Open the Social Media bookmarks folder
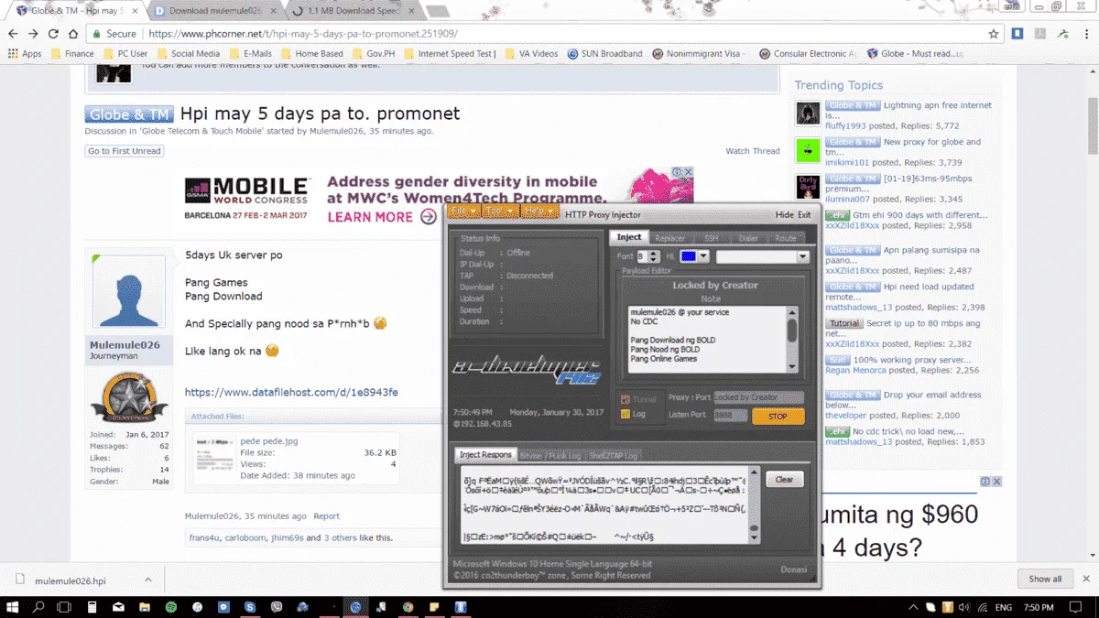The width and height of the screenshot is (1099, 618). pos(188,53)
